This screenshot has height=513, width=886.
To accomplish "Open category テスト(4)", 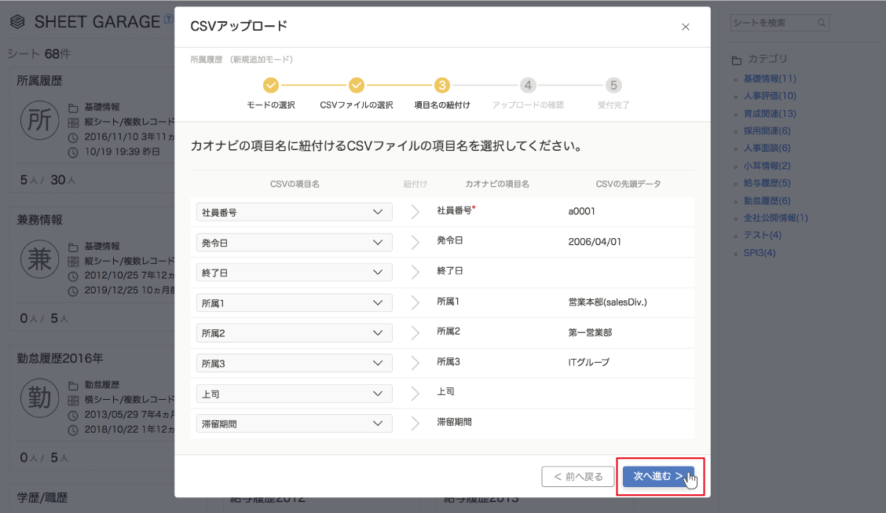I will coord(762,235).
